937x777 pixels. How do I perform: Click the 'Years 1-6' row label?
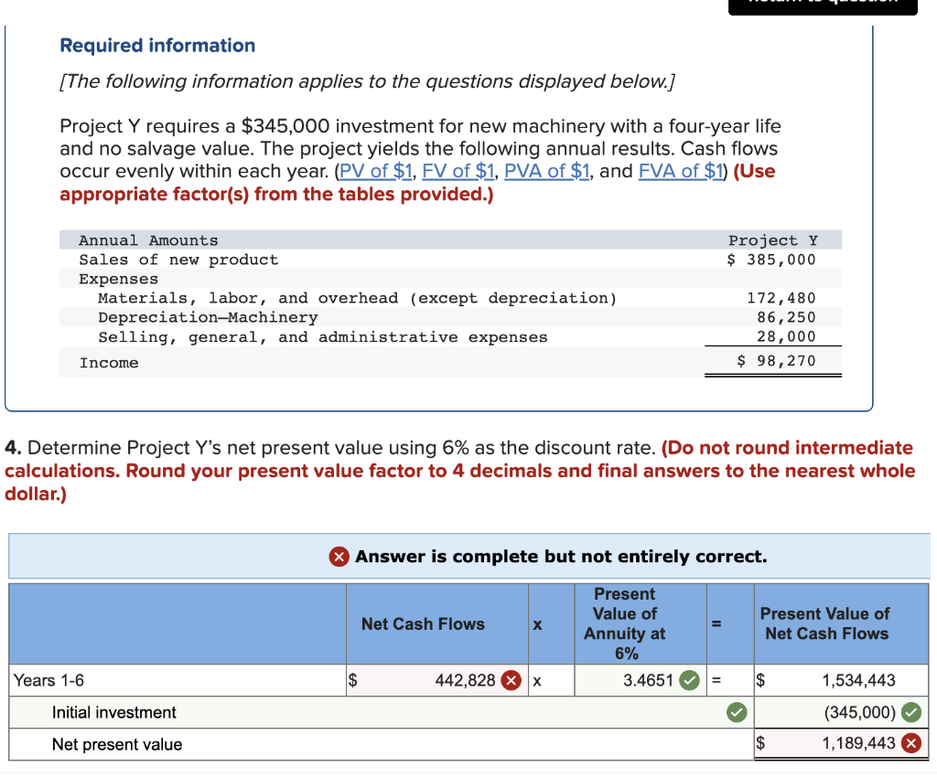(x=49, y=680)
